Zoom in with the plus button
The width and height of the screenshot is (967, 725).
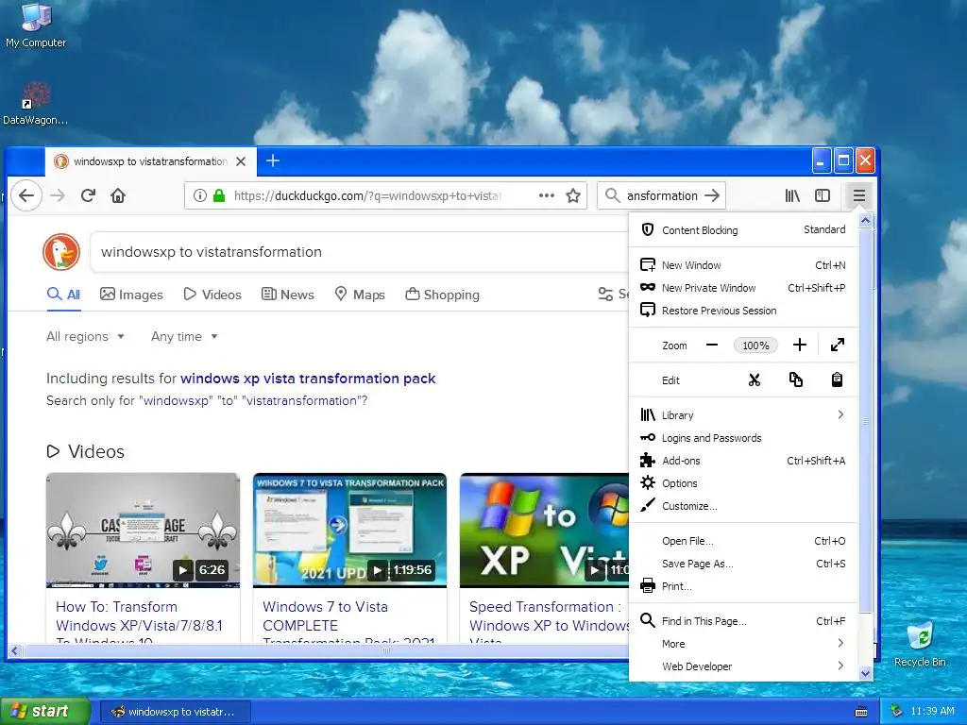tap(799, 346)
